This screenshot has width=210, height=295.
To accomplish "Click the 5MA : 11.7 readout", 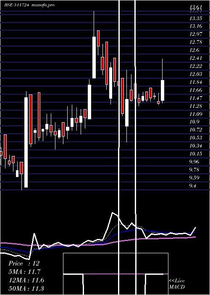I will (24, 272).
